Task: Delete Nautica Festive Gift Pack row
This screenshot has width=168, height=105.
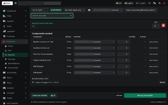Action: (x=163, y=25)
